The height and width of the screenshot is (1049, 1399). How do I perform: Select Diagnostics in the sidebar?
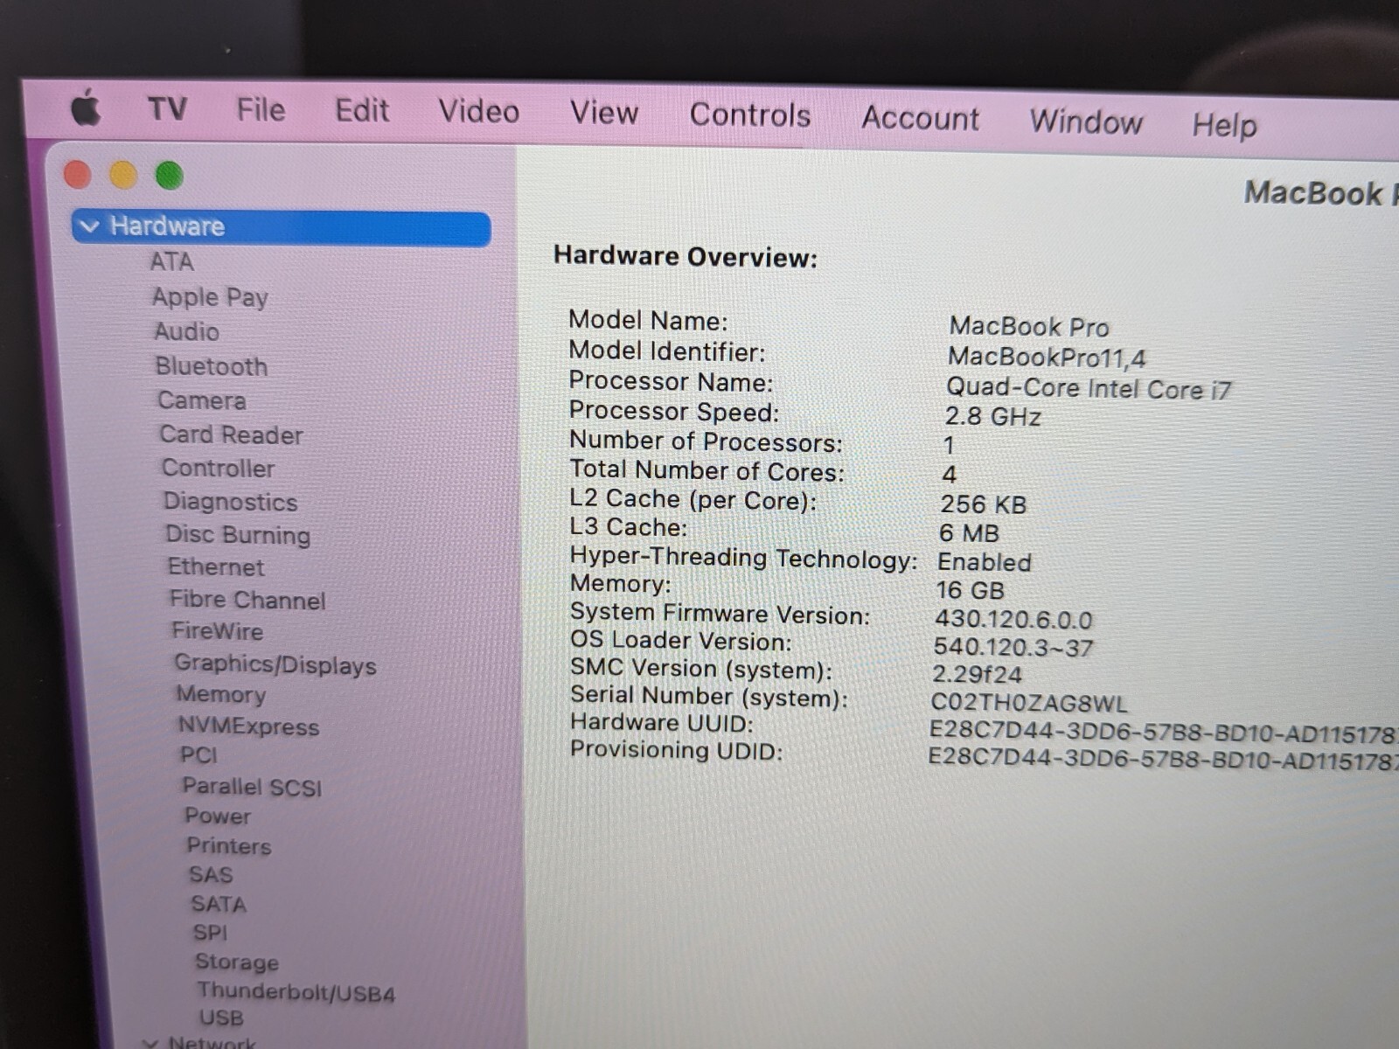(230, 502)
